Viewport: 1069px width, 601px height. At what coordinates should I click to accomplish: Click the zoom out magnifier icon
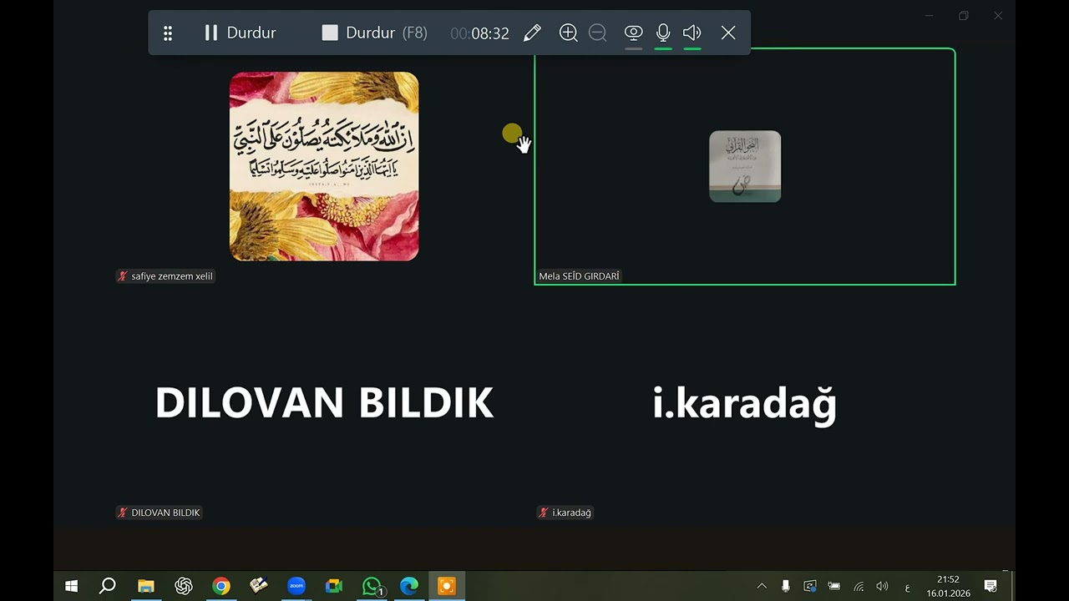click(598, 33)
